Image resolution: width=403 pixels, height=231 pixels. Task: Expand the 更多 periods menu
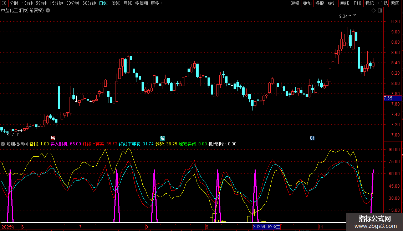157,3
